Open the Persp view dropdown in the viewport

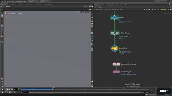tap(82, 12)
